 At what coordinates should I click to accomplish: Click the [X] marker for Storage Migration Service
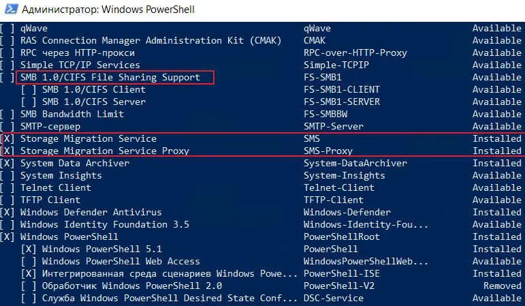click(x=7, y=139)
